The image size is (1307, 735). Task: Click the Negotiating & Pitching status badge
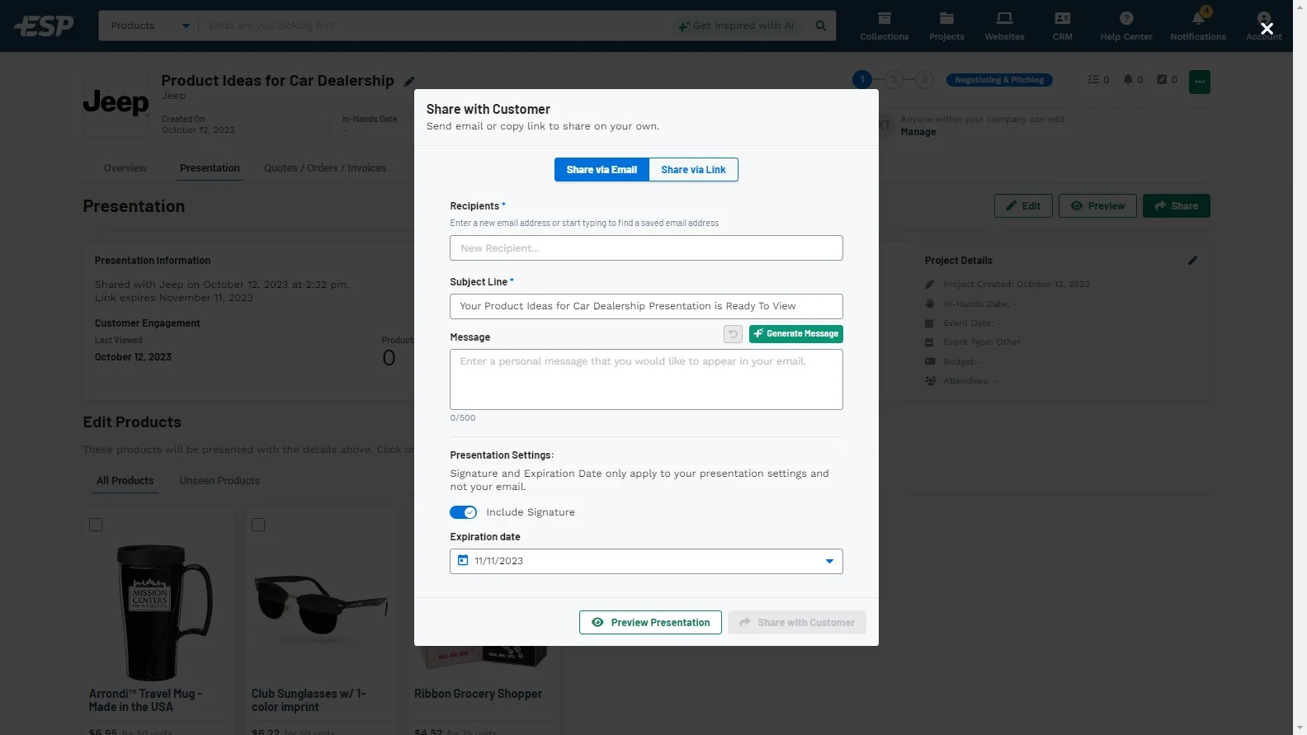999,80
